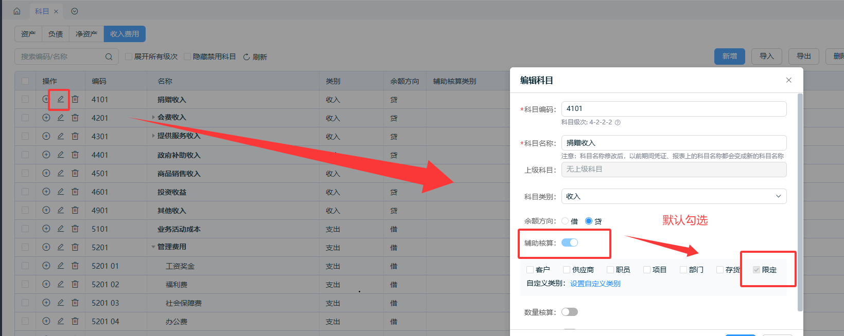Click the 科目名称 input field

click(674, 143)
